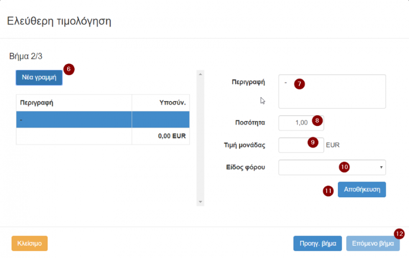Click the red number 6 marker badge
This screenshot has height=258, width=409.
click(x=69, y=69)
